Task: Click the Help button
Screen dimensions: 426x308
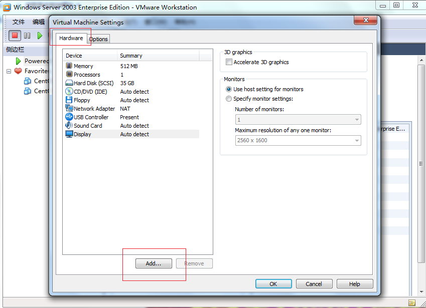Action: (x=355, y=283)
